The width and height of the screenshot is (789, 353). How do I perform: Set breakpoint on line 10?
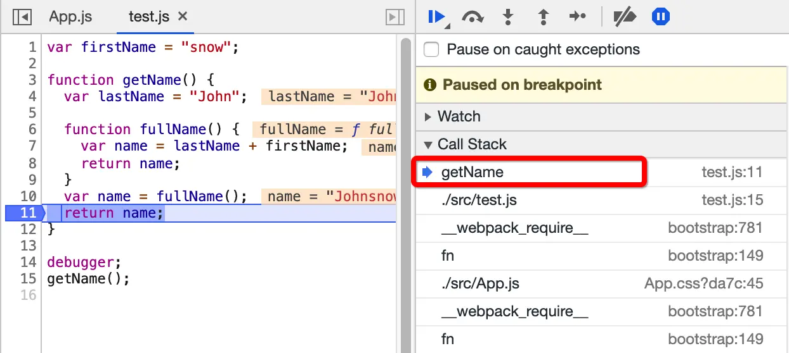click(x=29, y=196)
